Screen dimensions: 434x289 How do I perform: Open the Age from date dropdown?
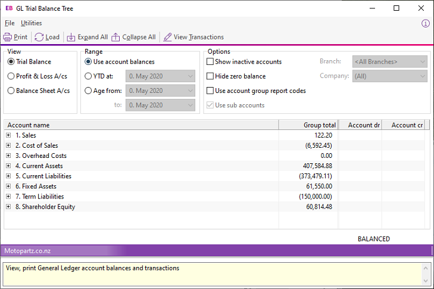coord(160,91)
